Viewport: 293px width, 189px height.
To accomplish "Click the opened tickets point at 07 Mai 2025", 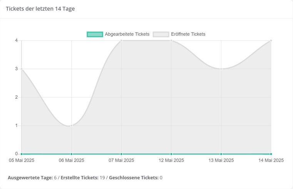I will click(121, 40).
